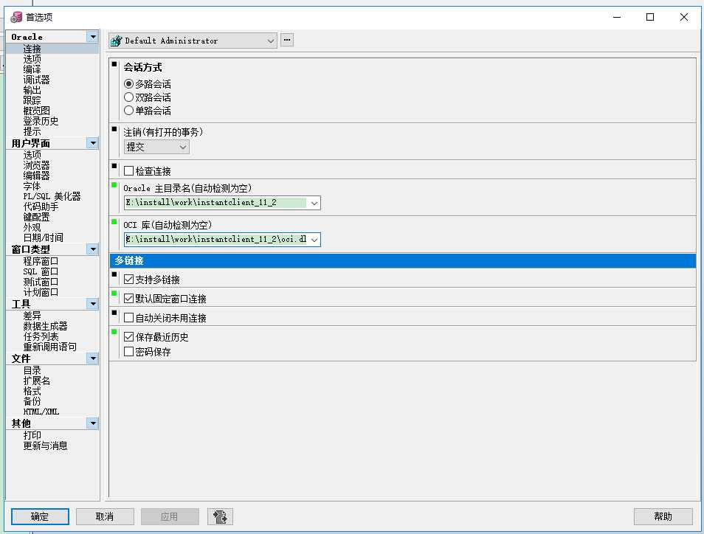The height and width of the screenshot is (534, 704).
Task: Open 选项 under Oracle section
Action: pyautogui.click(x=32, y=59)
